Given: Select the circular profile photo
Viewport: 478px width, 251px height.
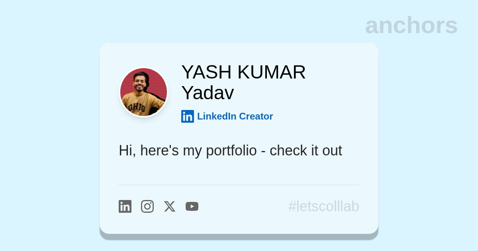Looking at the screenshot, I should (x=144, y=92).
